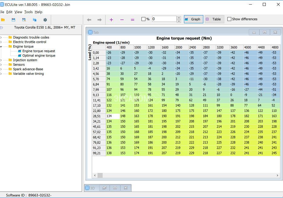Collapse the Engine torque folder
Image resolution: width=283 pixels, height=198 pixels.
click(x=1, y=47)
